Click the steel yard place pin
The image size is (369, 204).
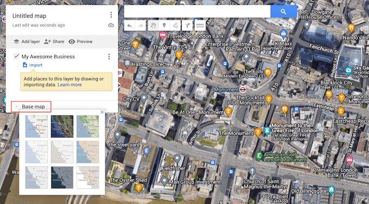pyautogui.click(x=117, y=135)
